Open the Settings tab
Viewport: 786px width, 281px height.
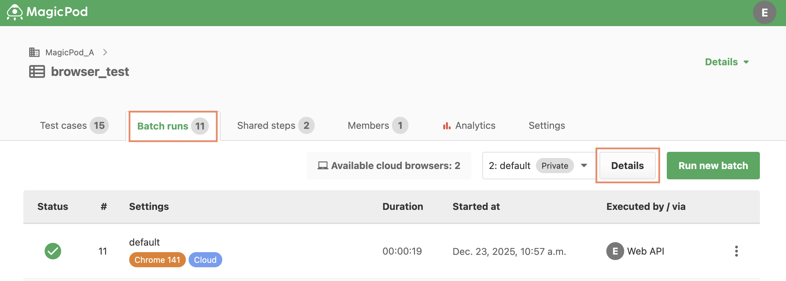click(547, 126)
